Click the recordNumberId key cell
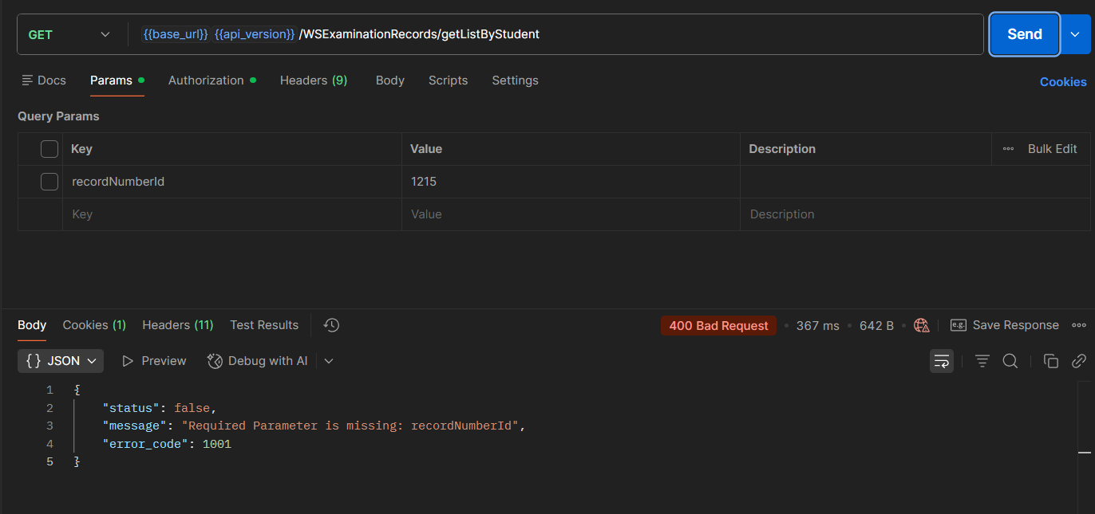The width and height of the screenshot is (1095, 514). click(x=231, y=182)
